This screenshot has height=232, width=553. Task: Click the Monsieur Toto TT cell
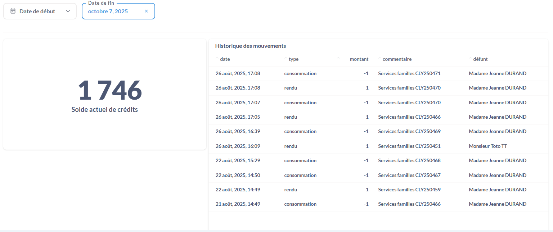click(x=488, y=146)
